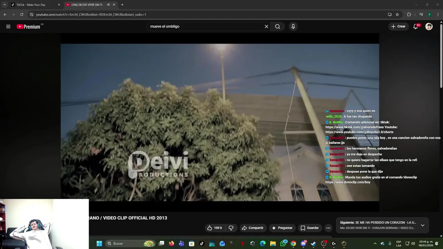Open Microsoft Edge from taskbar
443x249 pixels.
click(263, 243)
